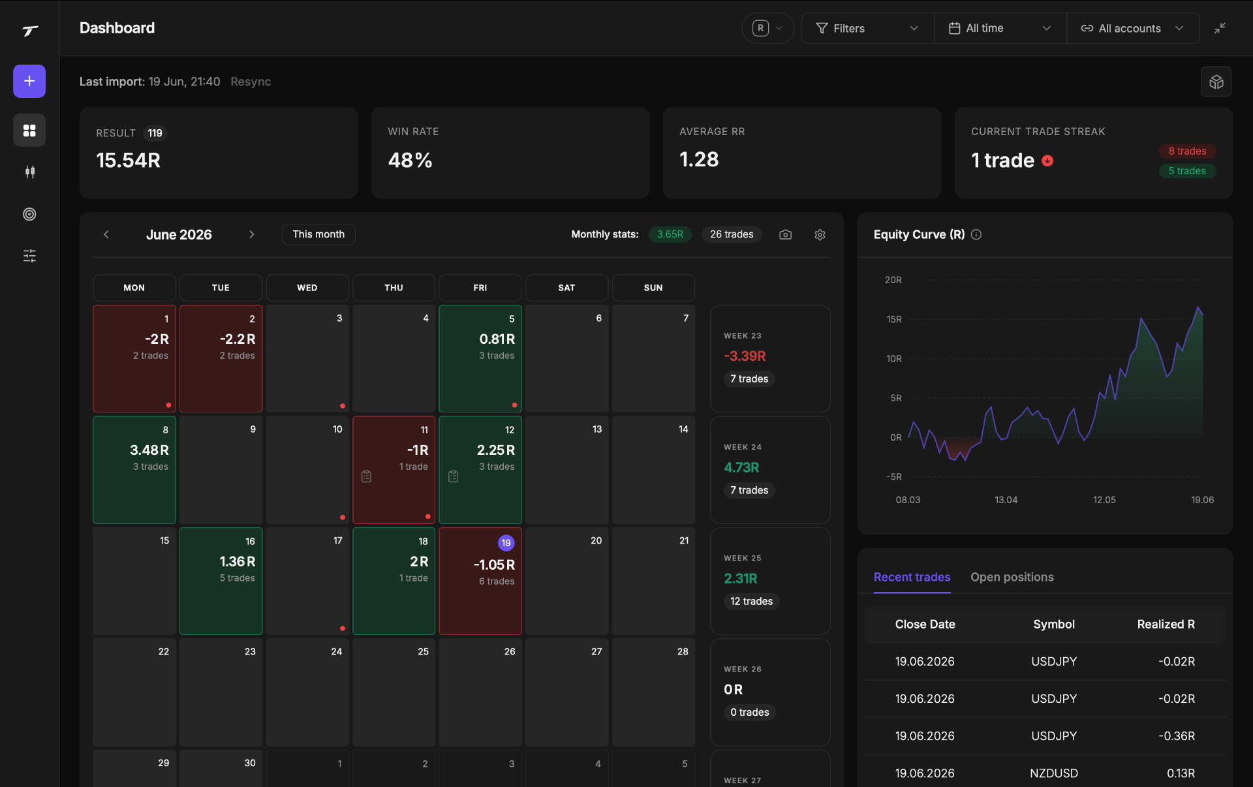The width and height of the screenshot is (1253, 787).
Task: Click the 5 trades winning streak badge
Action: [x=1187, y=171]
